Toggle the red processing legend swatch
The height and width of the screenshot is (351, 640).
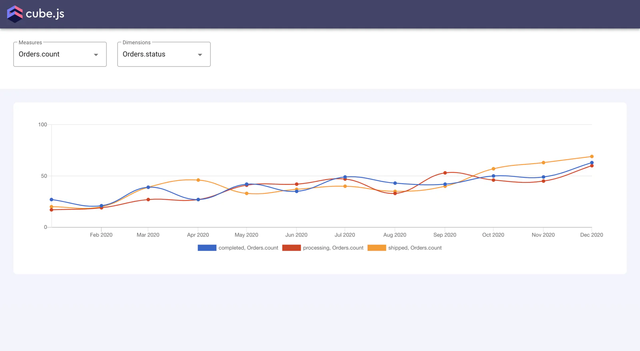click(x=291, y=248)
